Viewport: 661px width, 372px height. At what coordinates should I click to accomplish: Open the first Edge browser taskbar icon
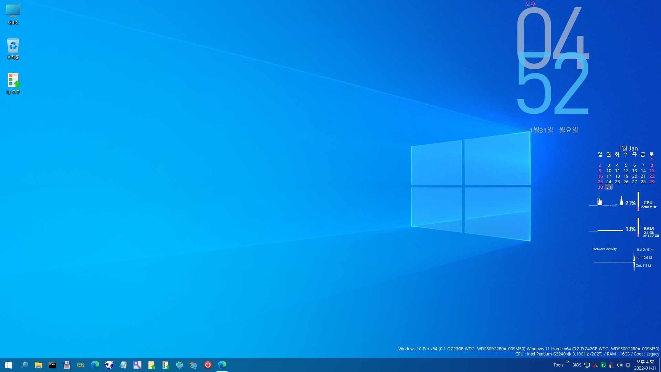click(95, 365)
